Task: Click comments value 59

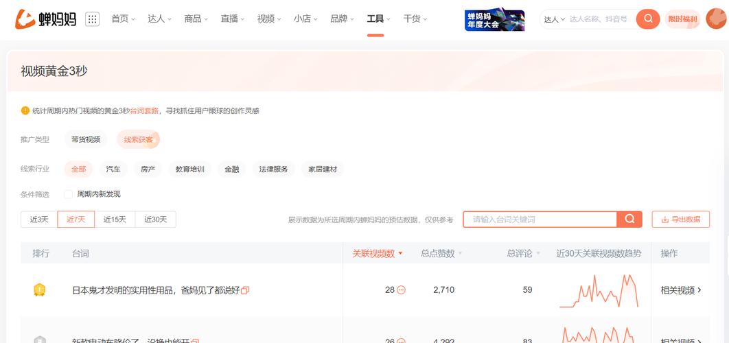Action: [x=527, y=290]
